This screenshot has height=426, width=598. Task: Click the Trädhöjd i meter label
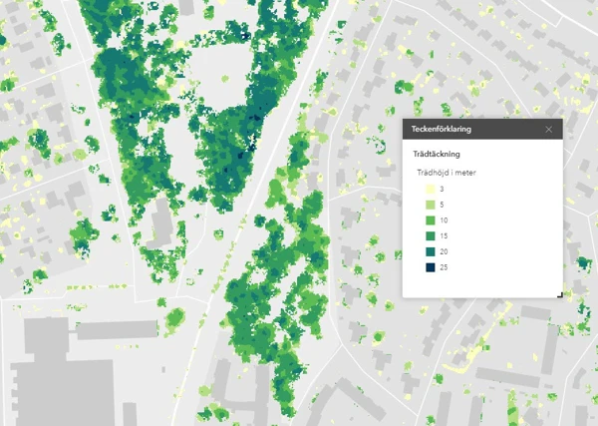pos(447,173)
